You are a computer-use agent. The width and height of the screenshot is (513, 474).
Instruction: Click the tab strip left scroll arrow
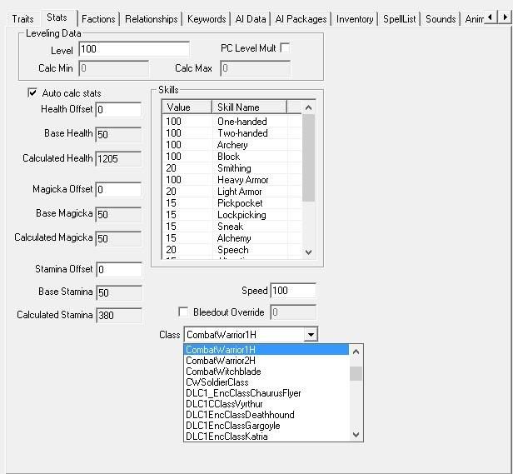(490, 17)
